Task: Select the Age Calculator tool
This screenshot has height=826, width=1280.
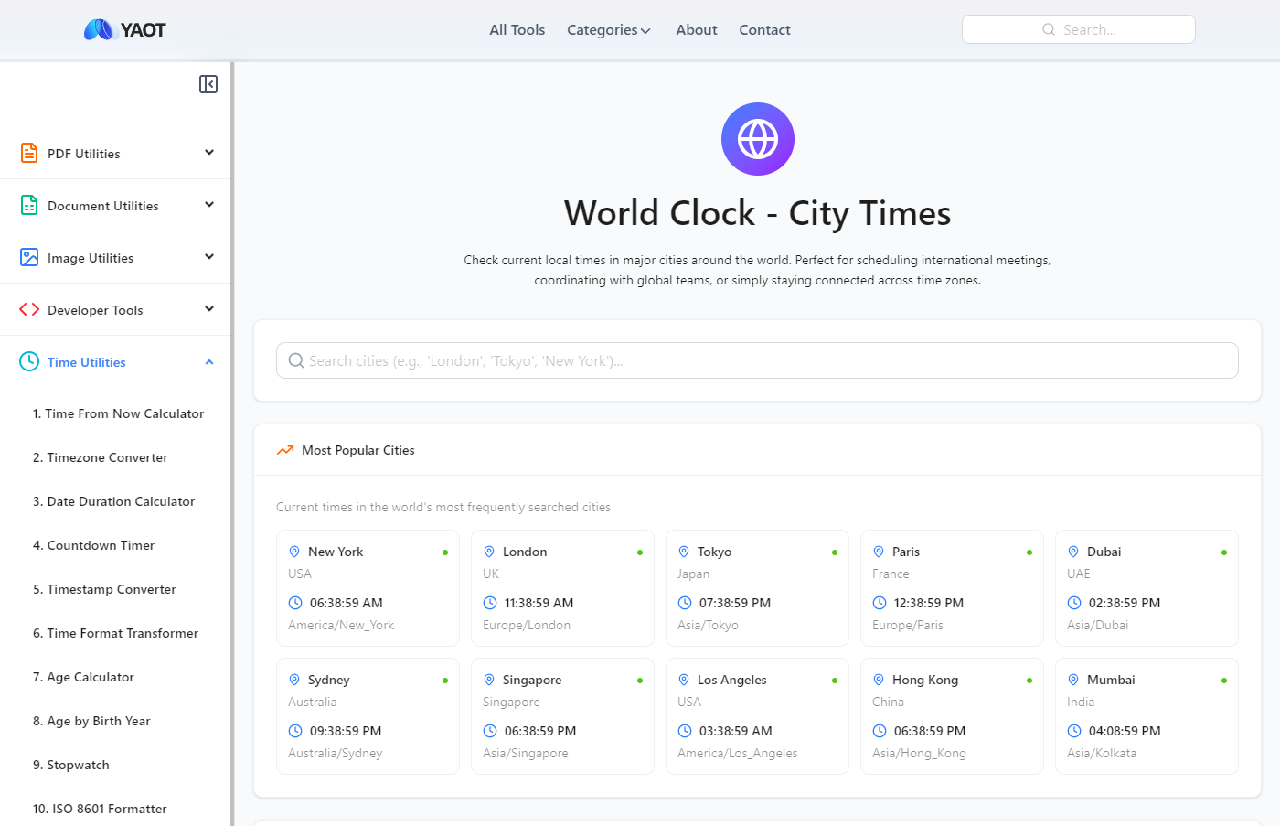Action: 83,677
